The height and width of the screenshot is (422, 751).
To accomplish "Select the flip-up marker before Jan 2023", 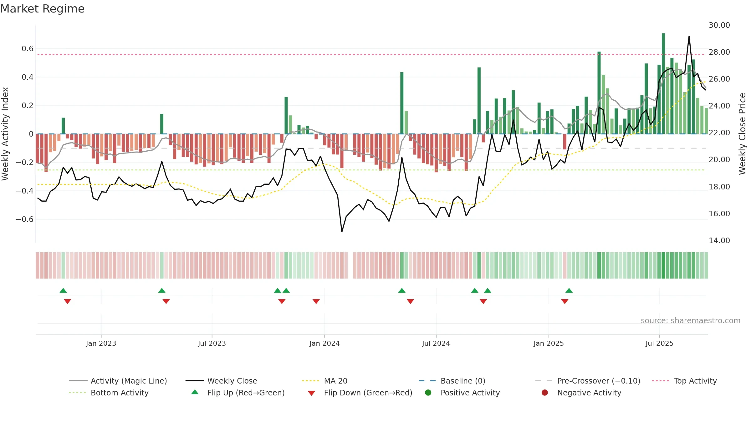I will point(63,290).
